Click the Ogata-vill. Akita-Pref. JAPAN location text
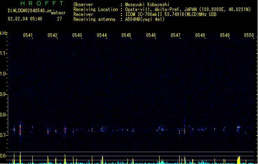 (188, 9)
